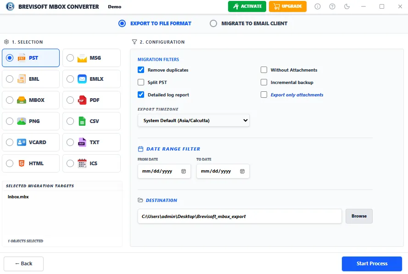This screenshot has width=408, height=274.
Task: Click the Activate button
Action: tap(247, 6)
